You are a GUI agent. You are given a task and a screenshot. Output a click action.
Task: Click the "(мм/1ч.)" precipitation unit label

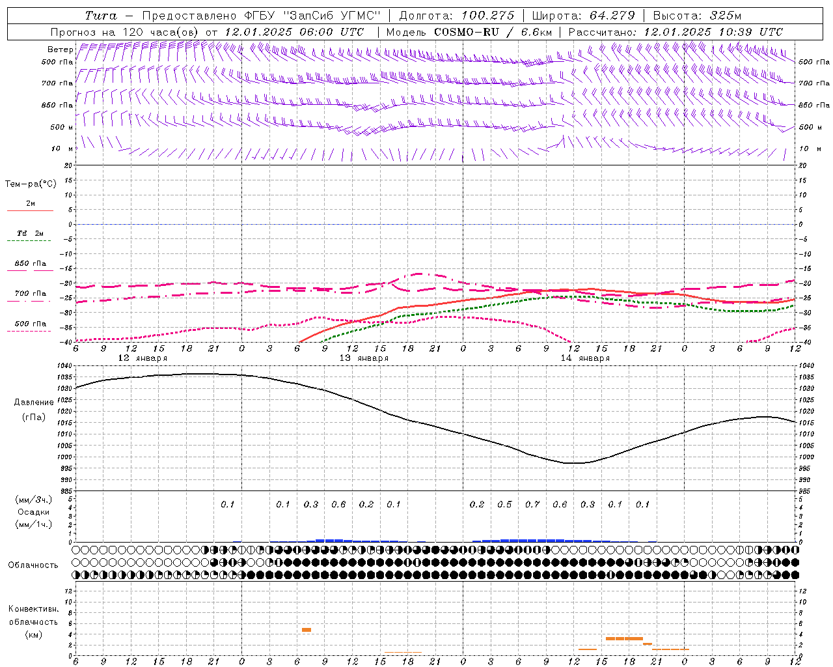coord(34,524)
